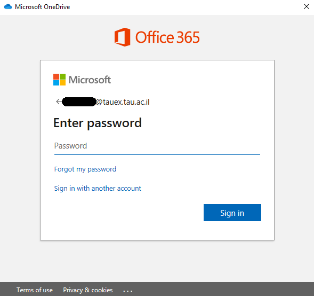Open the Terms of use link
The image size is (314, 296).
[35, 290]
